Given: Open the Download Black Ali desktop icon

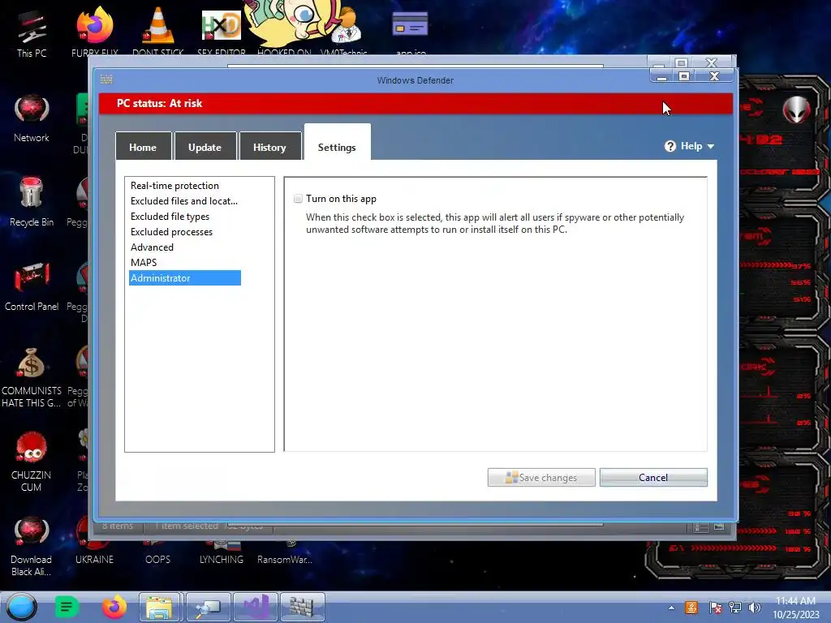Looking at the screenshot, I should click(x=32, y=546).
